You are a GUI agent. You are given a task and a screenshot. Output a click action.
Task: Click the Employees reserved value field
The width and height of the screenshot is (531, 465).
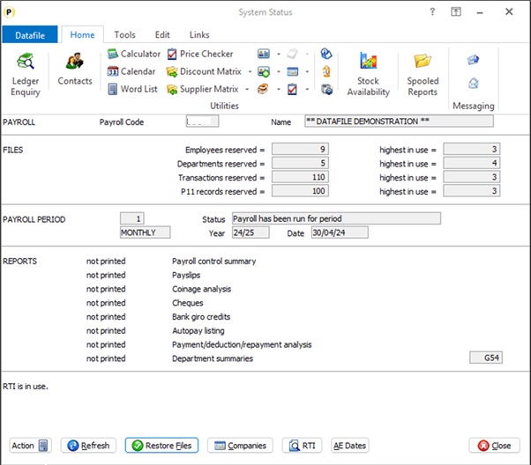(x=300, y=149)
